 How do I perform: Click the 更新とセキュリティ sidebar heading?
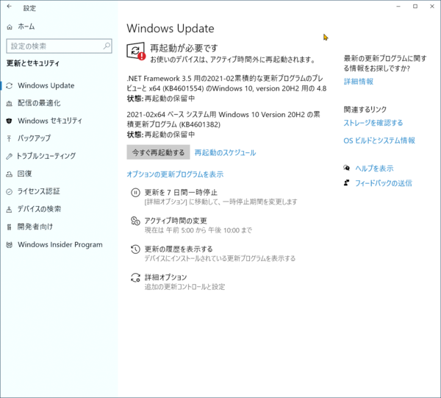[33, 63]
